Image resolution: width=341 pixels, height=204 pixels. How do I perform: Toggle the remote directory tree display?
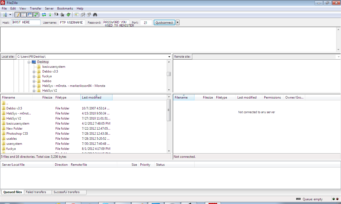pyautogui.click(x=30, y=15)
